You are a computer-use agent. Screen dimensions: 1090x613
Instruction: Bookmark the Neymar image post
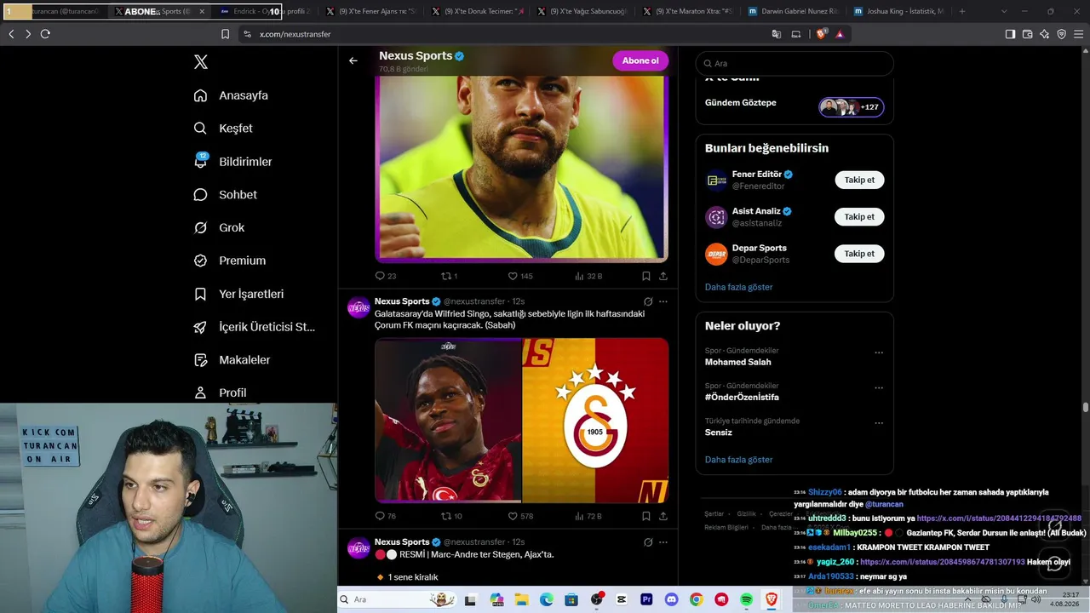click(646, 276)
